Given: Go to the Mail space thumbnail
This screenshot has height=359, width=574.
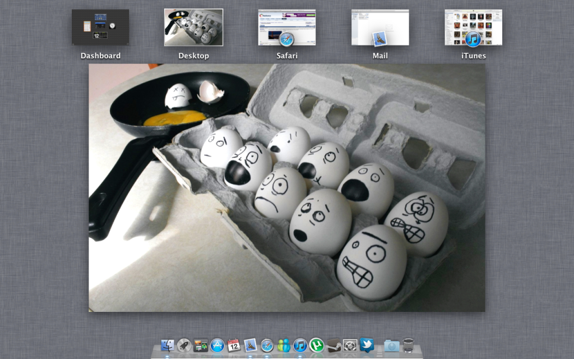Looking at the screenshot, I should [380, 27].
